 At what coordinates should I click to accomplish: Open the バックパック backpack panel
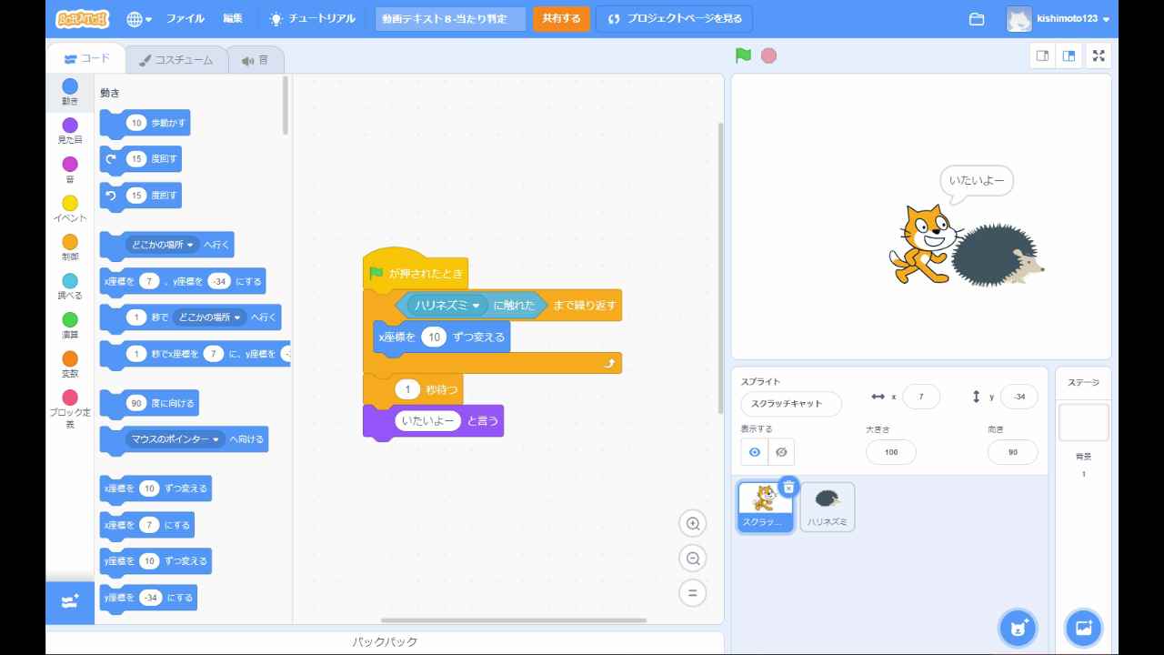(x=385, y=642)
